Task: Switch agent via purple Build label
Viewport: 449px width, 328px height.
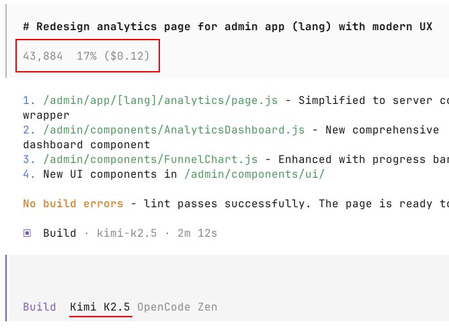Action: coord(40,307)
